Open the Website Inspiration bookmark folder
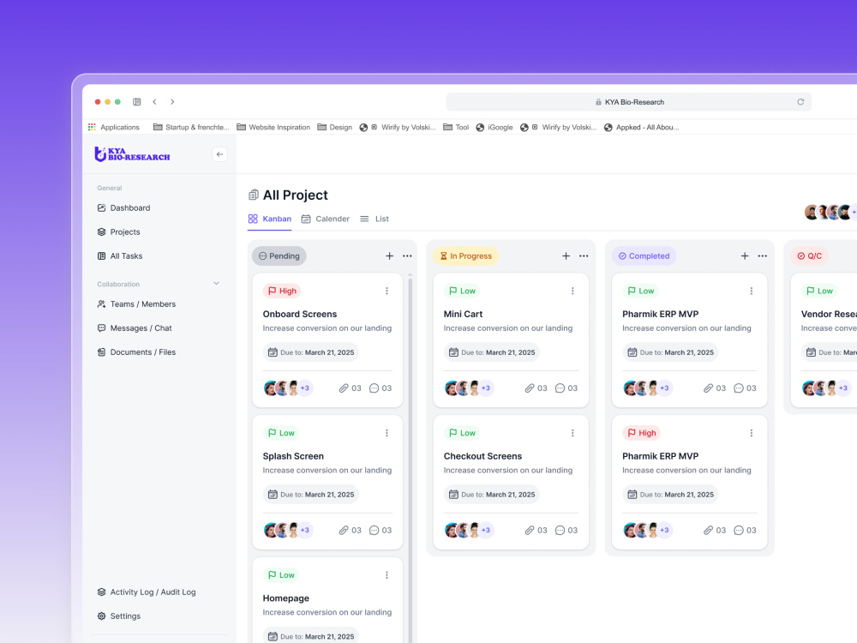 pyautogui.click(x=273, y=127)
